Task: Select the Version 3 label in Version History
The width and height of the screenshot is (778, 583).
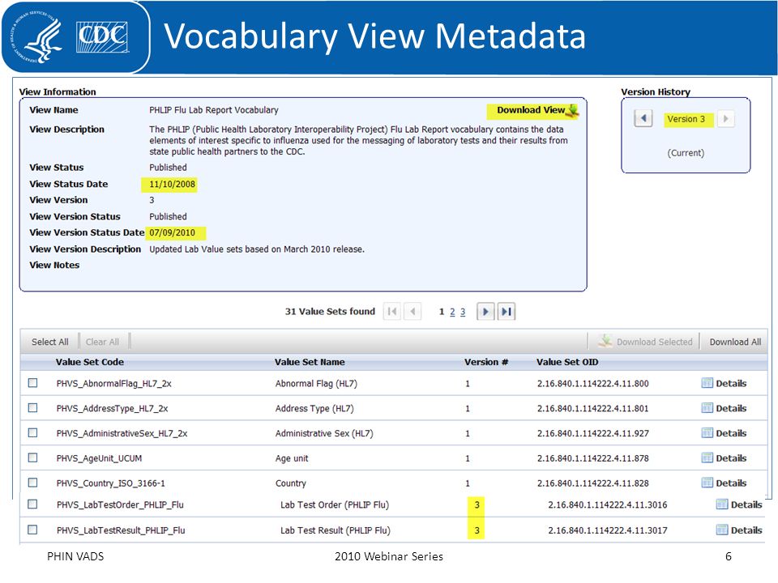Action: [x=686, y=119]
